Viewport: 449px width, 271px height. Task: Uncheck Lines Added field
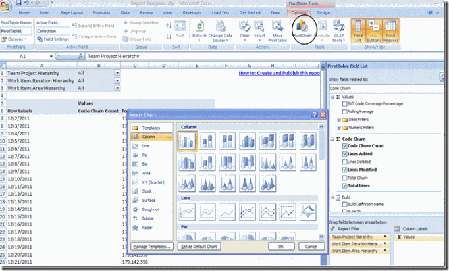tap(345, 154)
